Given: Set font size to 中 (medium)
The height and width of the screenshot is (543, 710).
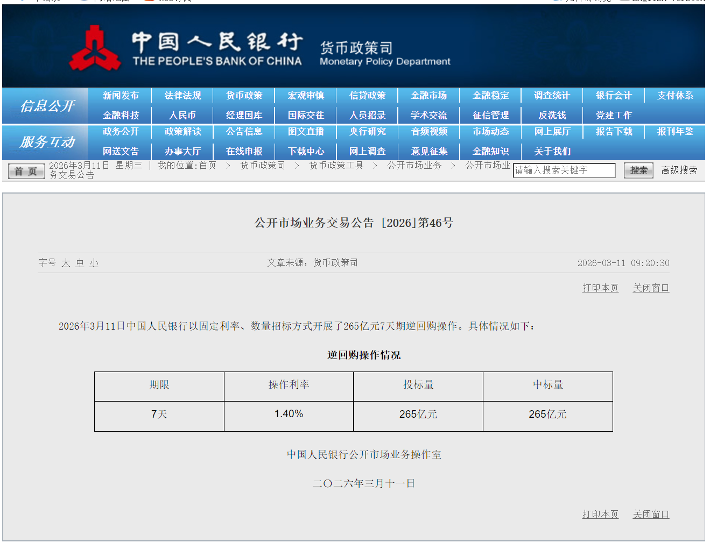Looking at the screenshot, I should click(x=80, y=263).
